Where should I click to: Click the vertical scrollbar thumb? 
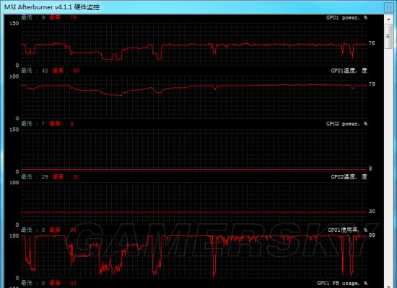(388, 36)
